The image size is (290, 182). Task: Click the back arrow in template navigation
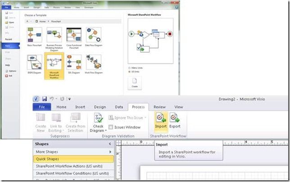click(x=27, y=21)
